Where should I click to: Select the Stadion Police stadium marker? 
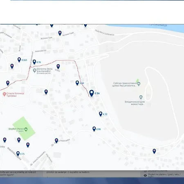[26, 129]
